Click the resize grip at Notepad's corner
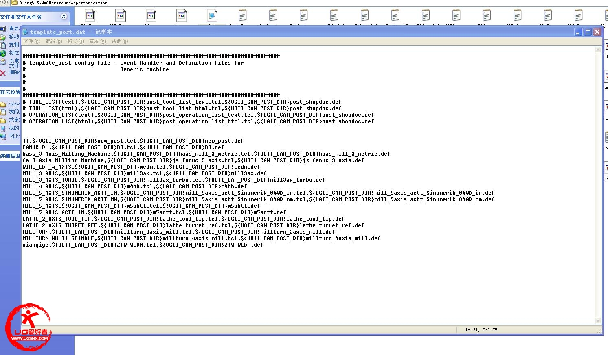Image resolution: width=608 pixels, height=355 pixels. (600, 331)
